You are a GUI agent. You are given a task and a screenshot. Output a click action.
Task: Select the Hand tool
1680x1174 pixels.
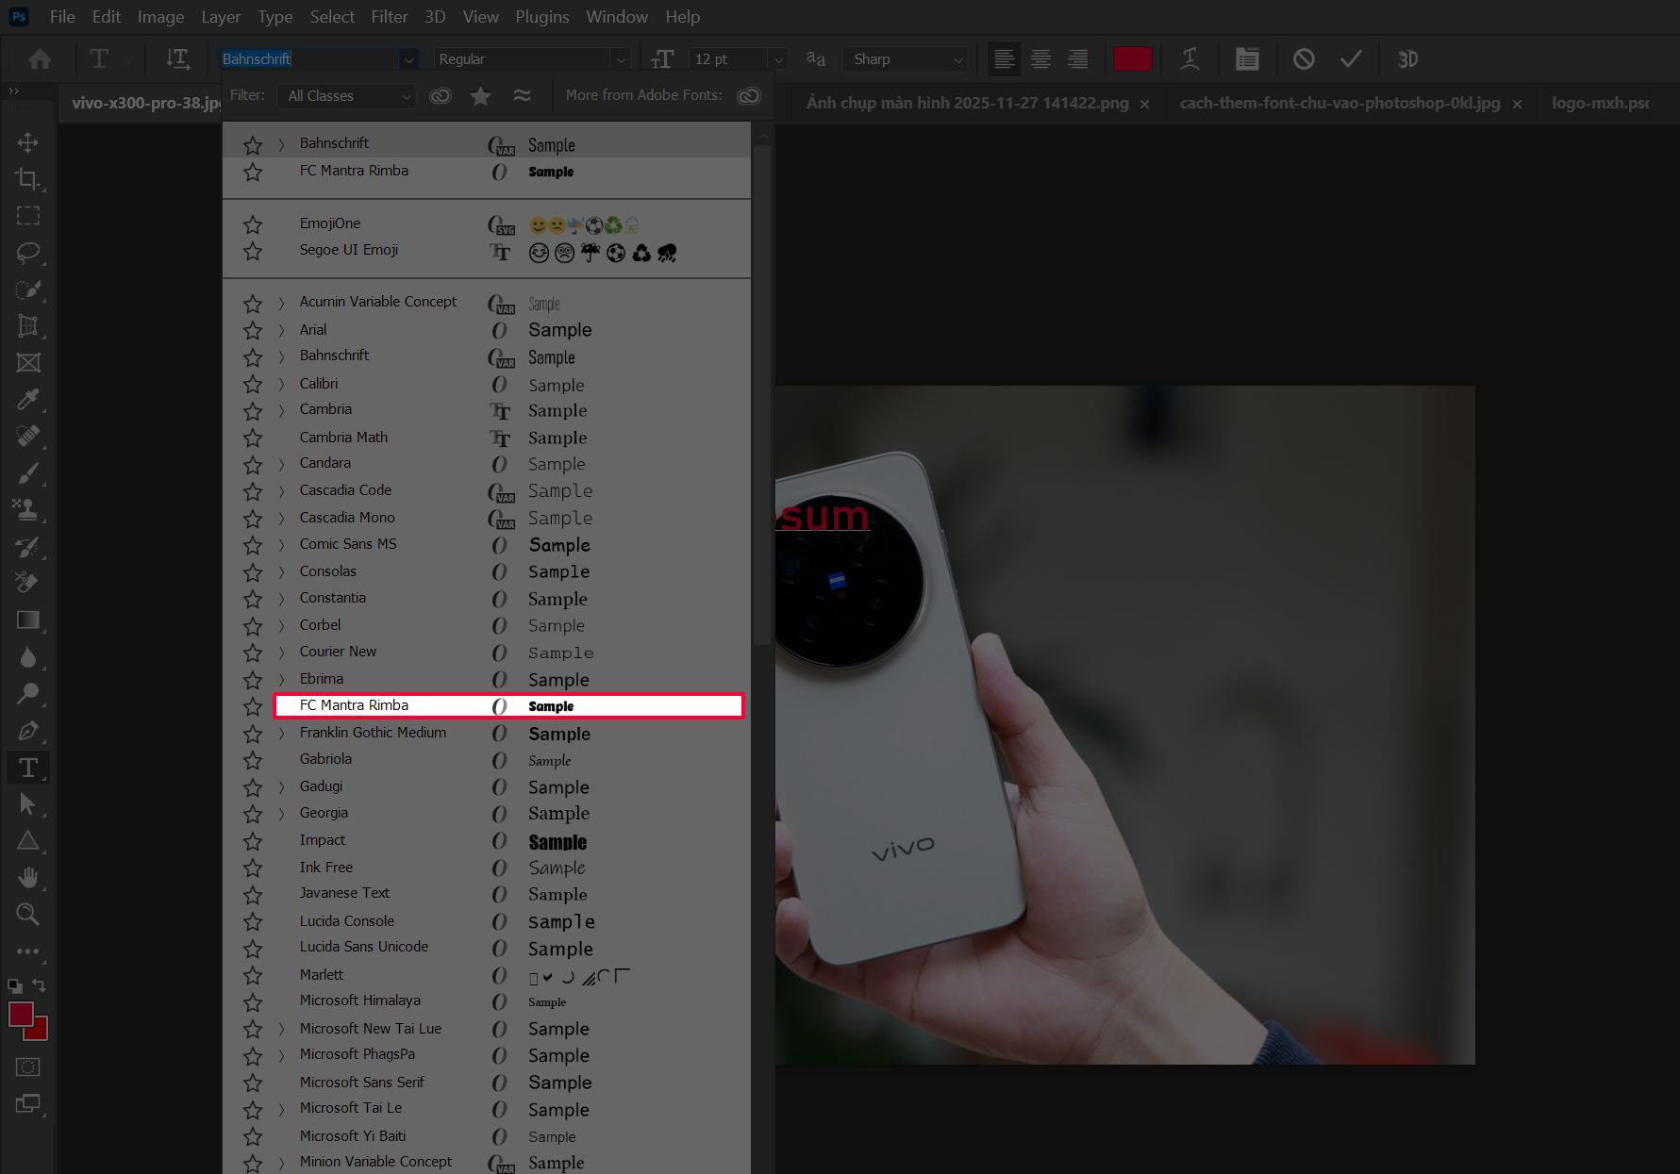pyautogui.click(x=28, y=878)
